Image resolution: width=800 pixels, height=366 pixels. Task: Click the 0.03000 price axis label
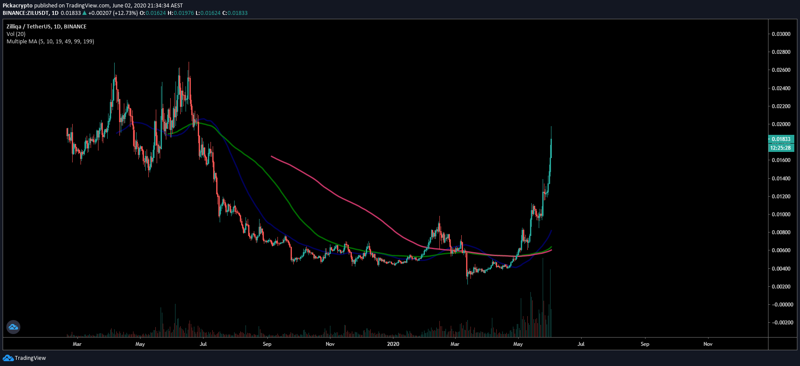781,34
